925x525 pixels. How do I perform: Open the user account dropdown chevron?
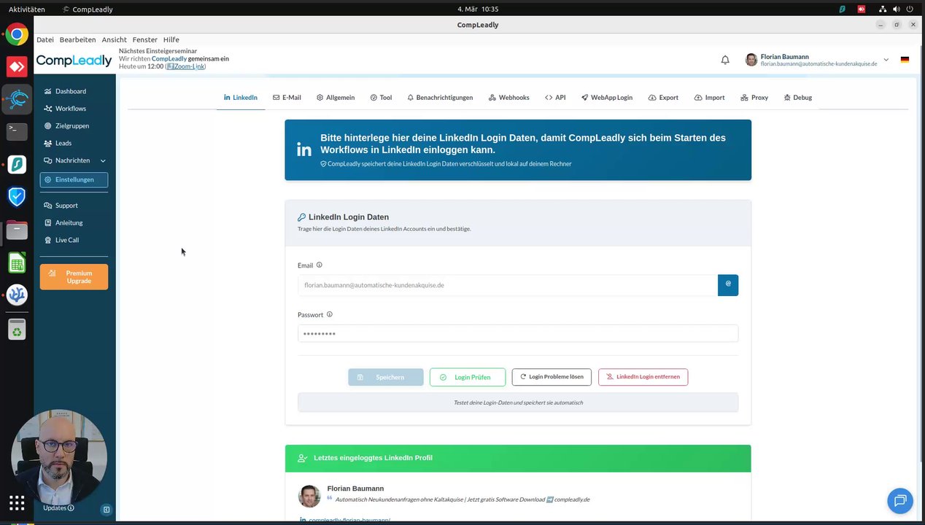(x=886, y=60)
